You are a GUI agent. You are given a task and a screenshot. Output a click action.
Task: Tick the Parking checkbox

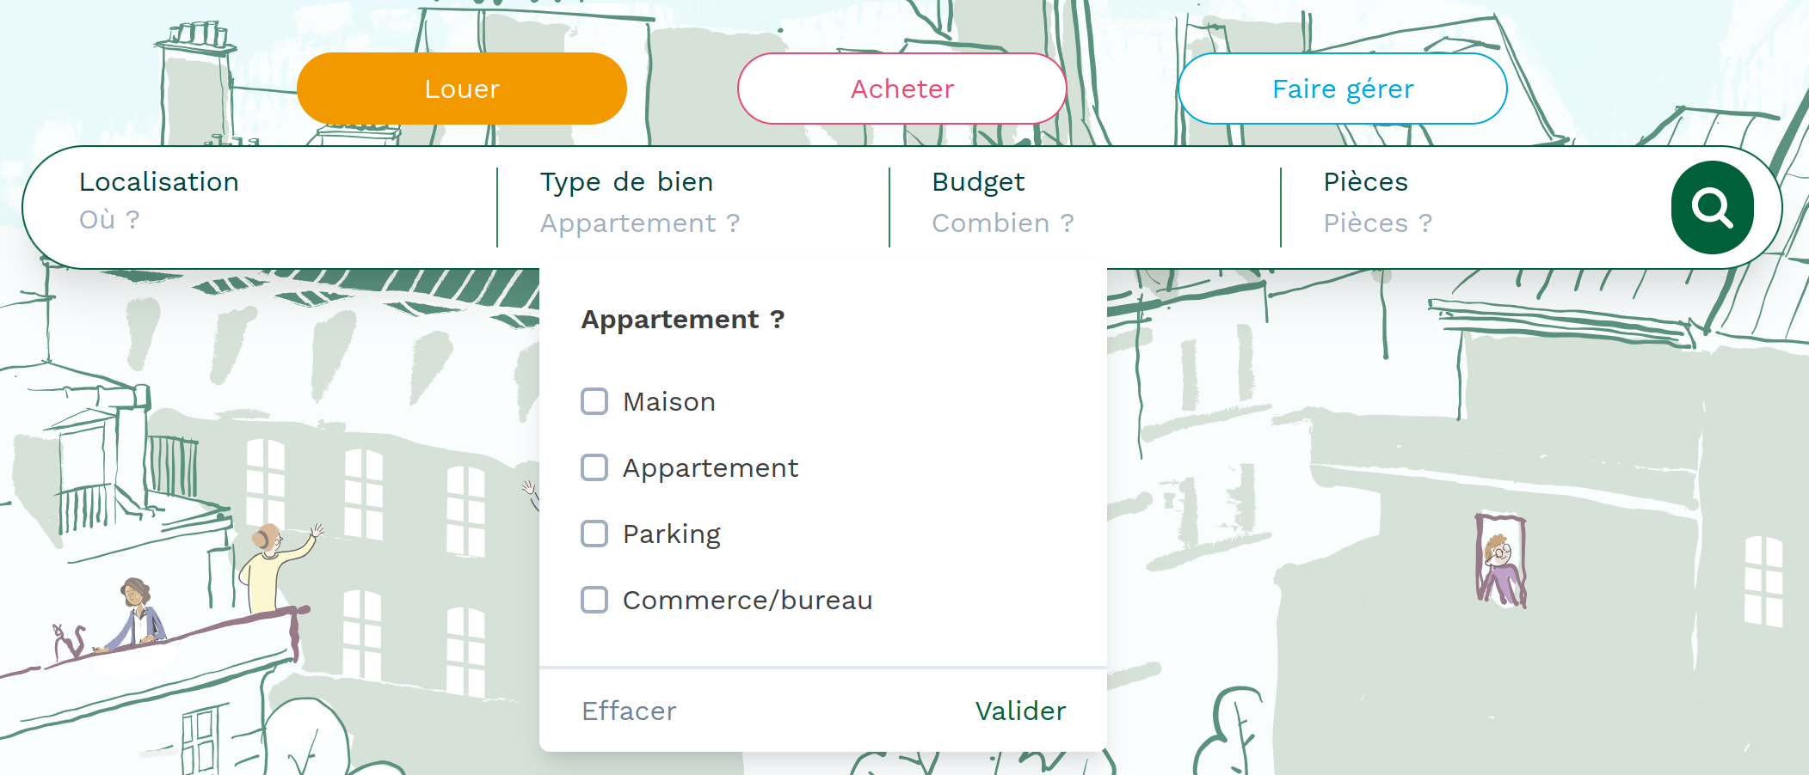[x=594, y=534]
